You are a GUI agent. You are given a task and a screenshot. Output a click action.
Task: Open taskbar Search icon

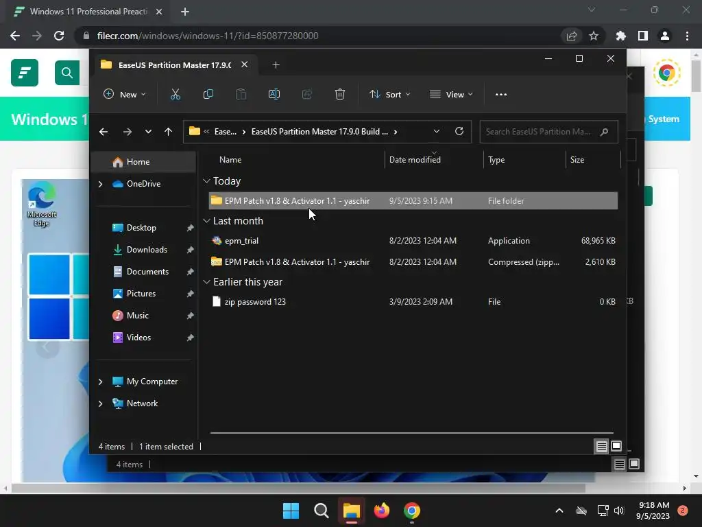[321, 511]
